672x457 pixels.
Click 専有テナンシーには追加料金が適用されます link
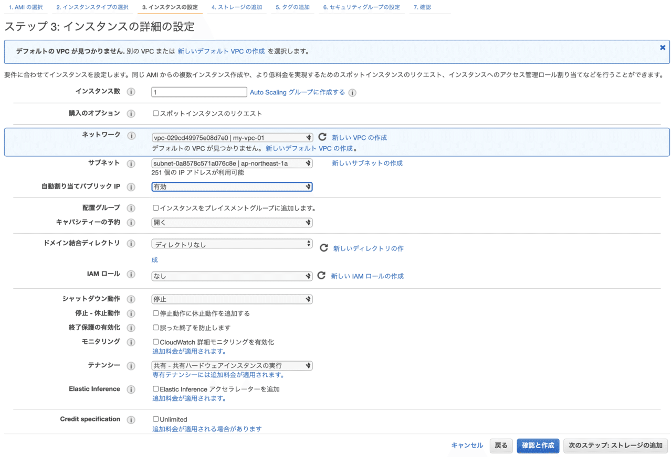click(x=218, y=375)
